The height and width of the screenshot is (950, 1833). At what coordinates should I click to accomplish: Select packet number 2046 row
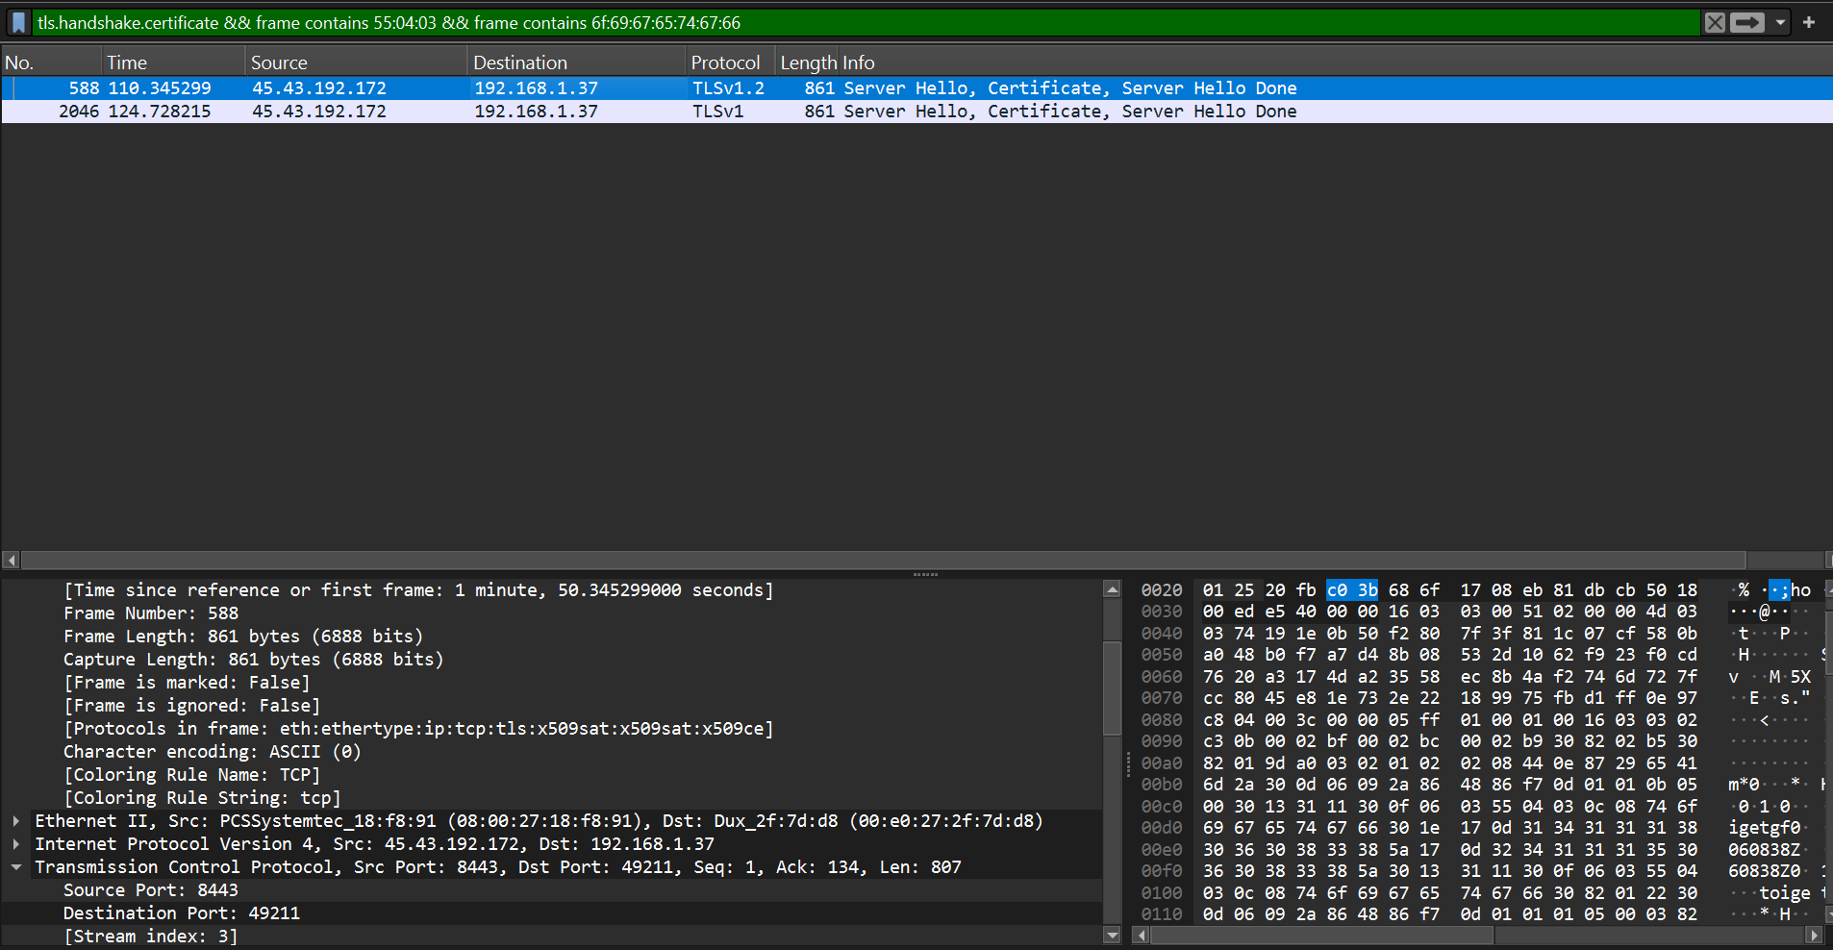tap(916, 112)
